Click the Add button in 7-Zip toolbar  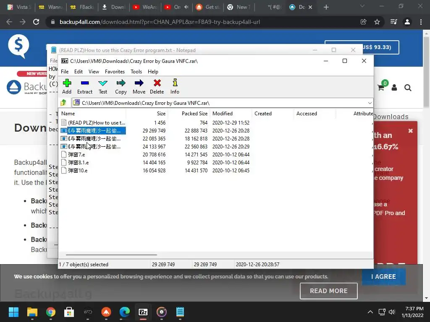click(x=67, y=86)
